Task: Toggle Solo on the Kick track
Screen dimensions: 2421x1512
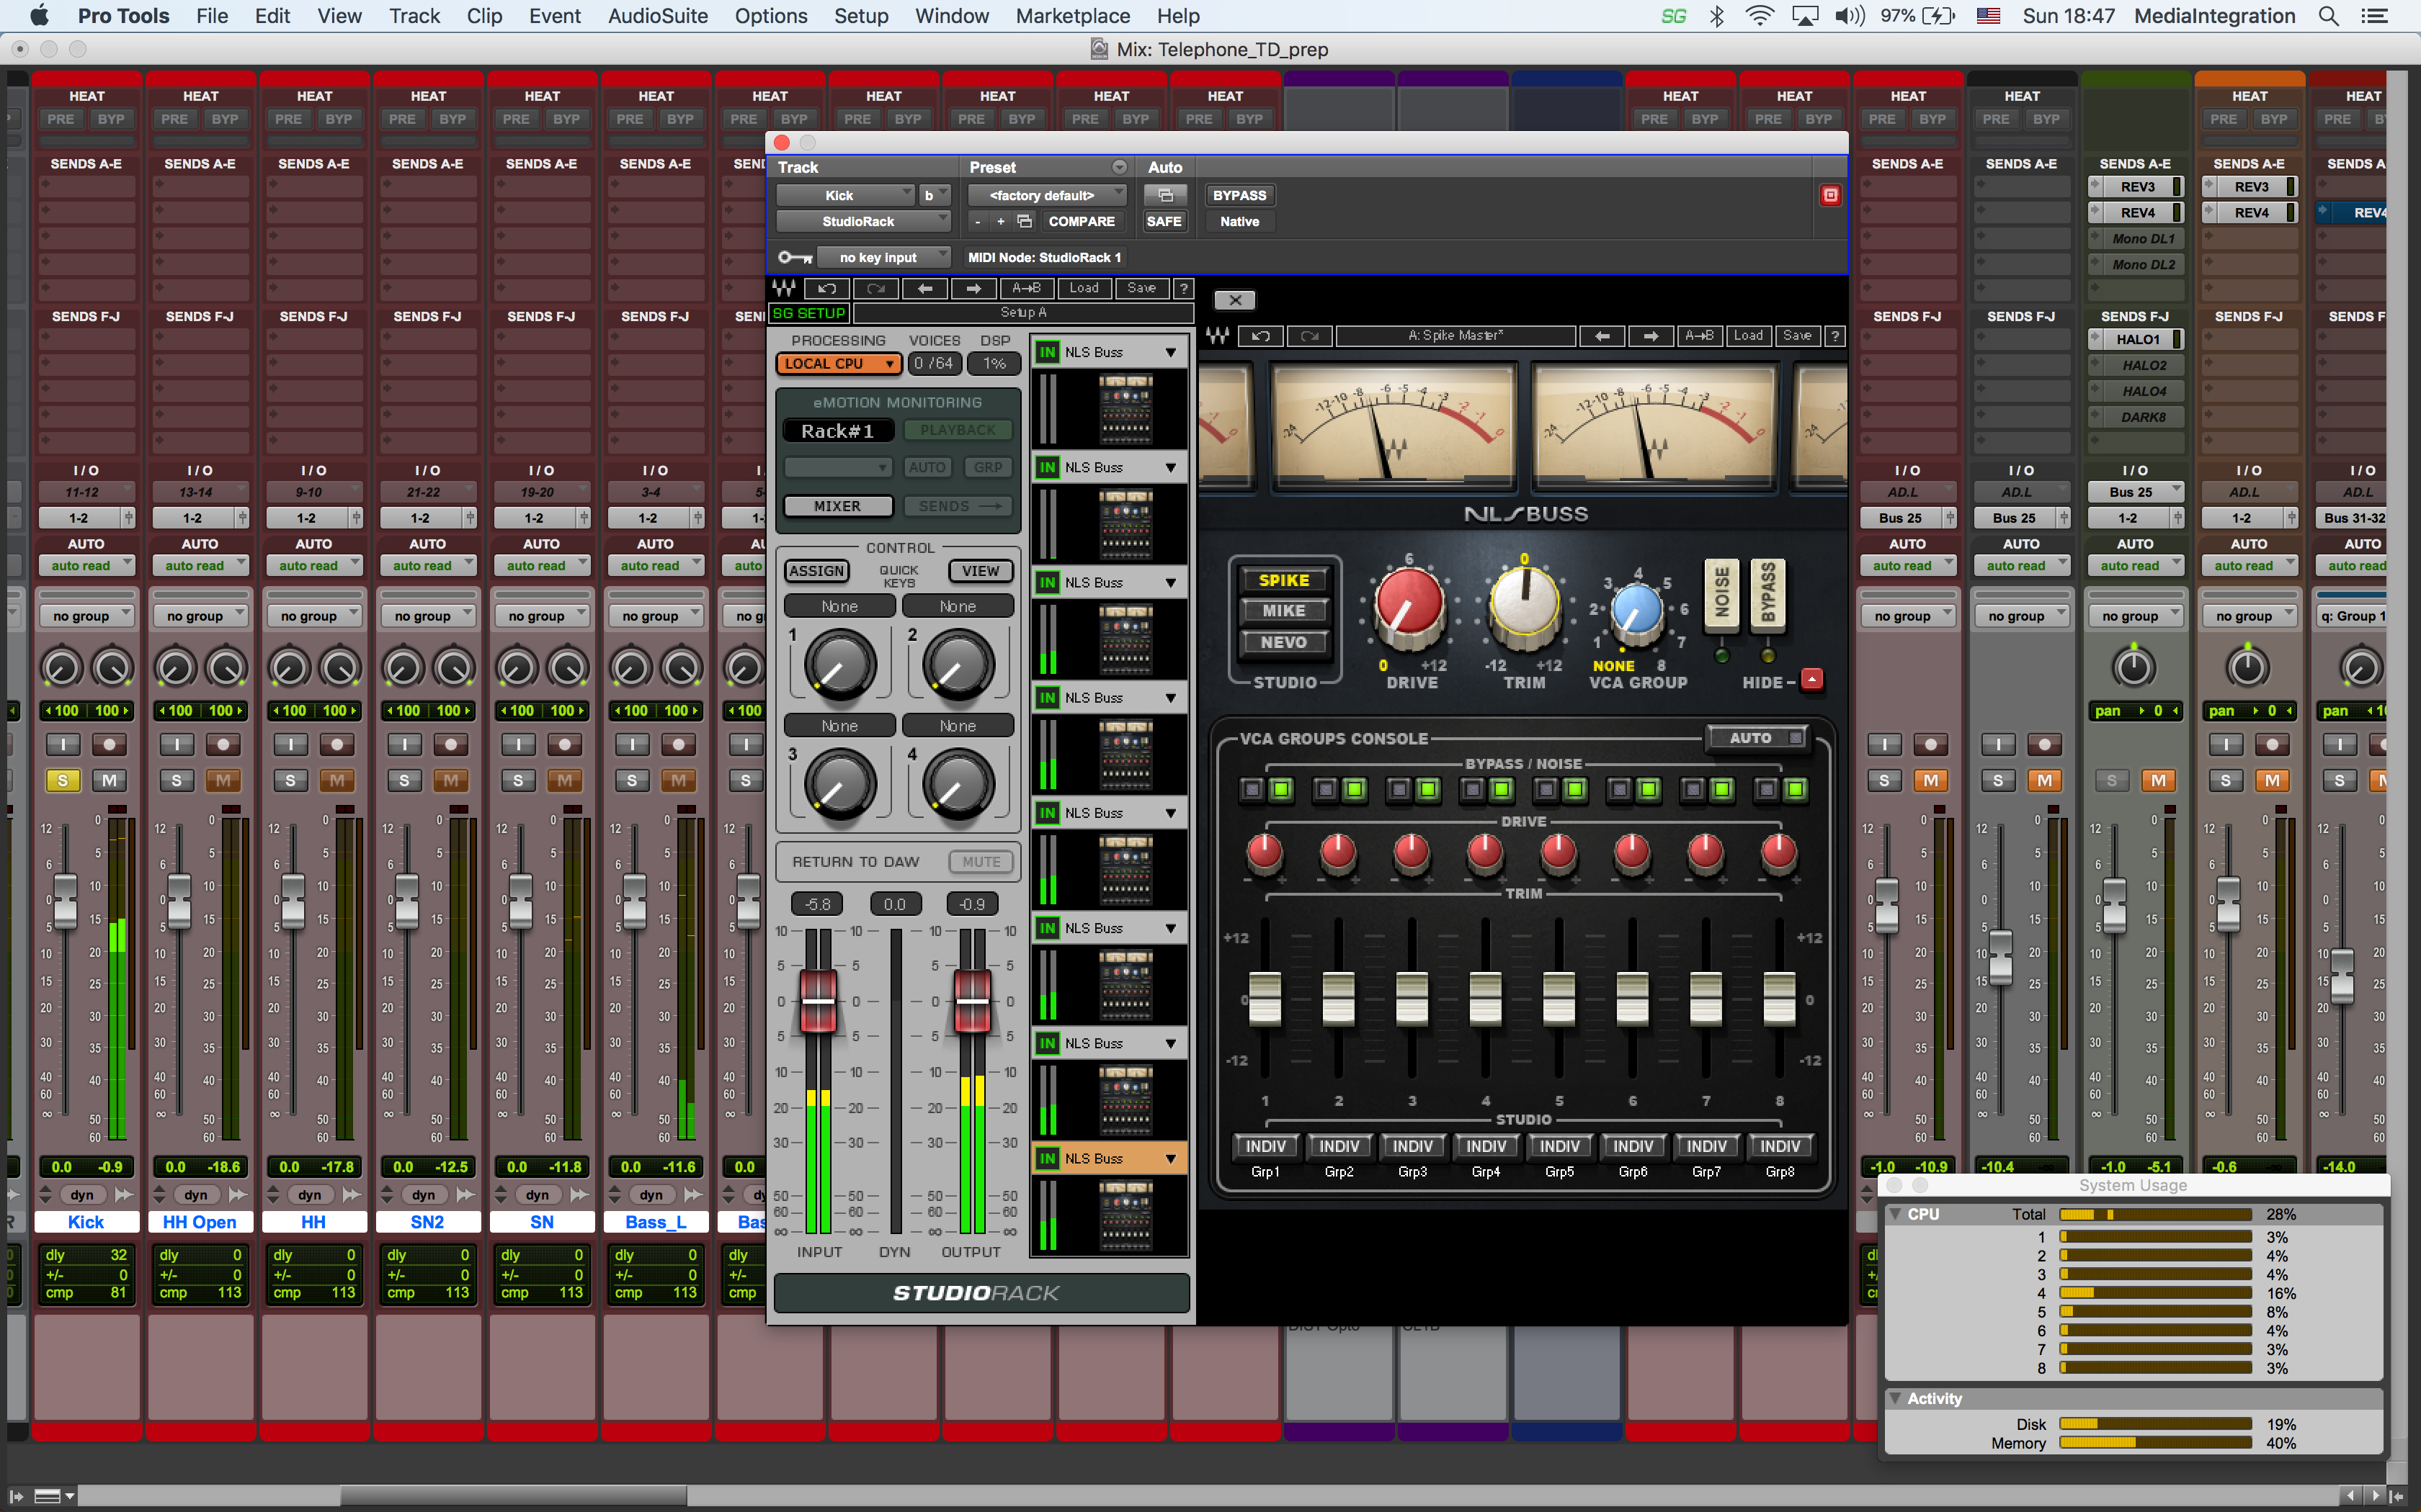Action: (63, 780)
